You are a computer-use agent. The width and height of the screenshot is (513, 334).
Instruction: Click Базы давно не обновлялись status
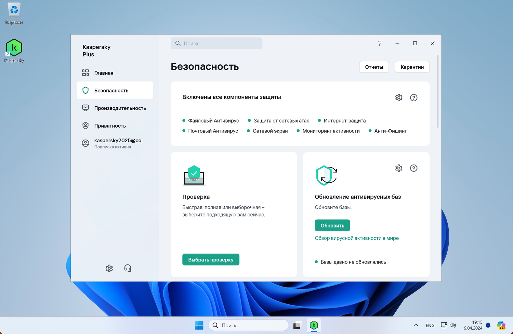pyautogui.click(x=351, y=262)
